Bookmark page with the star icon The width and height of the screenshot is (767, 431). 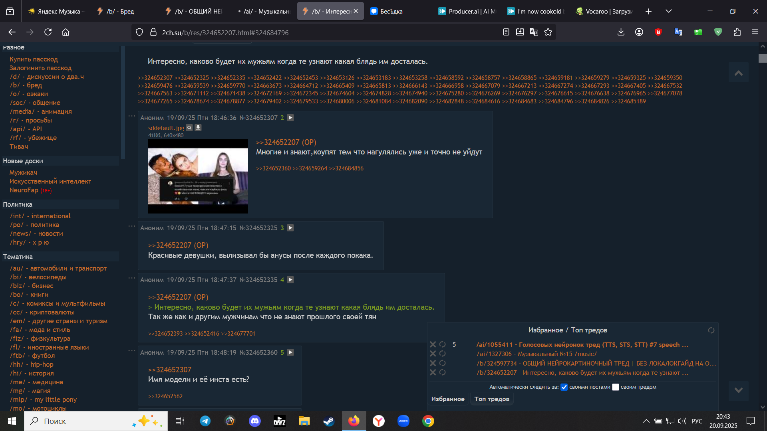pos(548,32)
